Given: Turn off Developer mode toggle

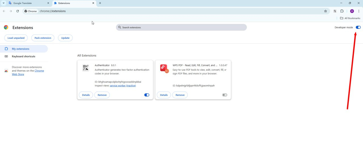Looking at the screenshot, I should (358, 27).
